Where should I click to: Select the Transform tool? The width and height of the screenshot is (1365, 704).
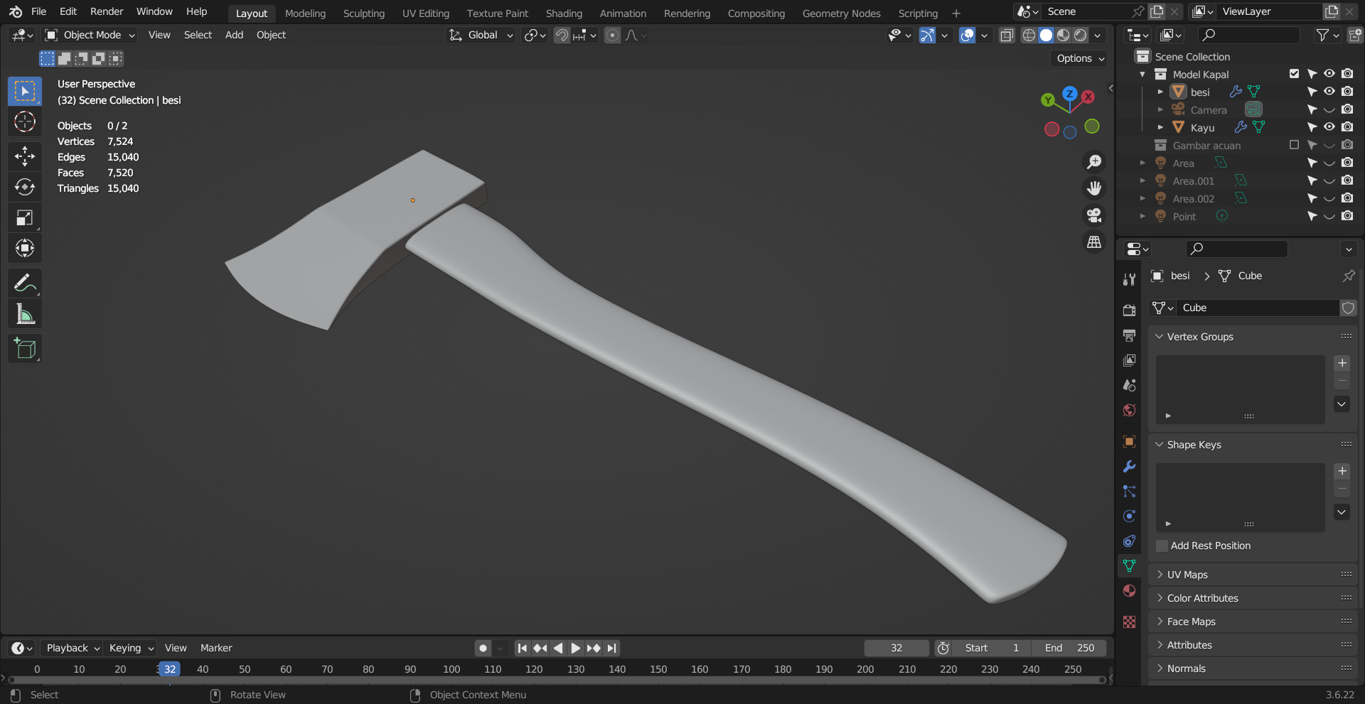25,248
